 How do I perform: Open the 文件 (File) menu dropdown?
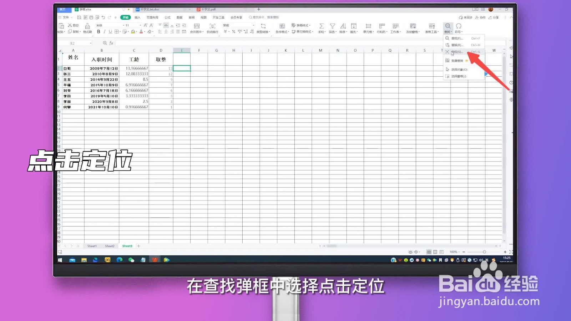[66, 17]
